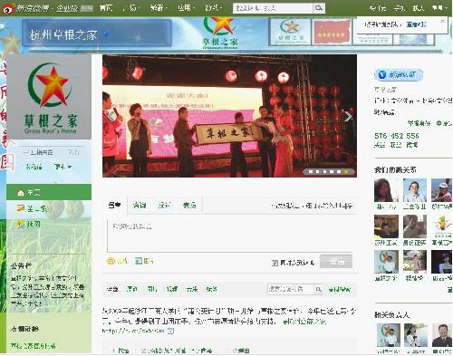
Task: Click the small icon after the t.cn short link
Action: [170, 331]
